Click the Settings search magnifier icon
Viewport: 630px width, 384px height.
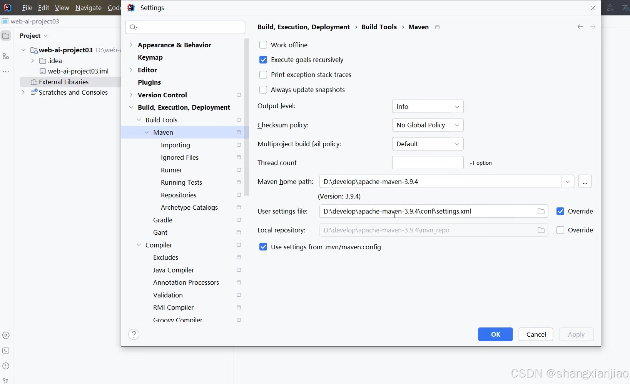(x=134, y=27)
